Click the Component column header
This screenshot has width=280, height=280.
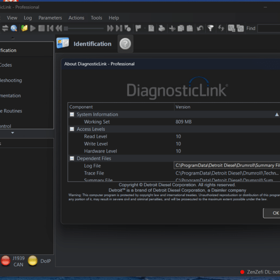121,107
